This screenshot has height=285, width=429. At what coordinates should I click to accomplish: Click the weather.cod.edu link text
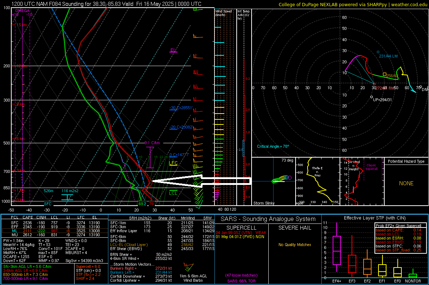coord(409,4)
